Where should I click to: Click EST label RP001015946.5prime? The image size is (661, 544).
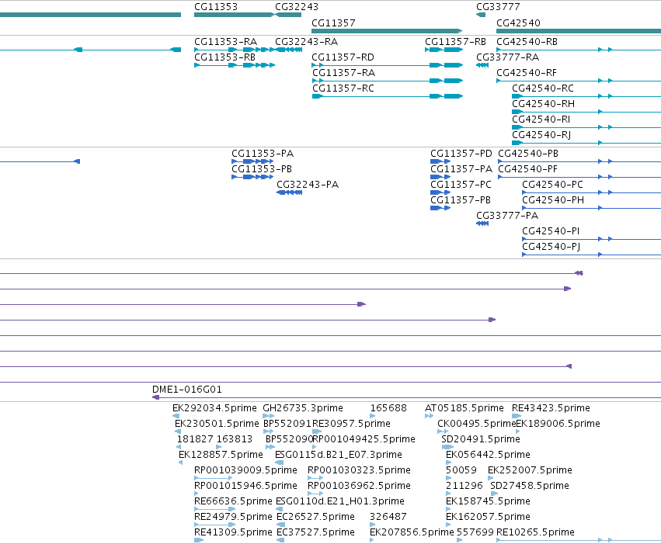tap(245, 487)
